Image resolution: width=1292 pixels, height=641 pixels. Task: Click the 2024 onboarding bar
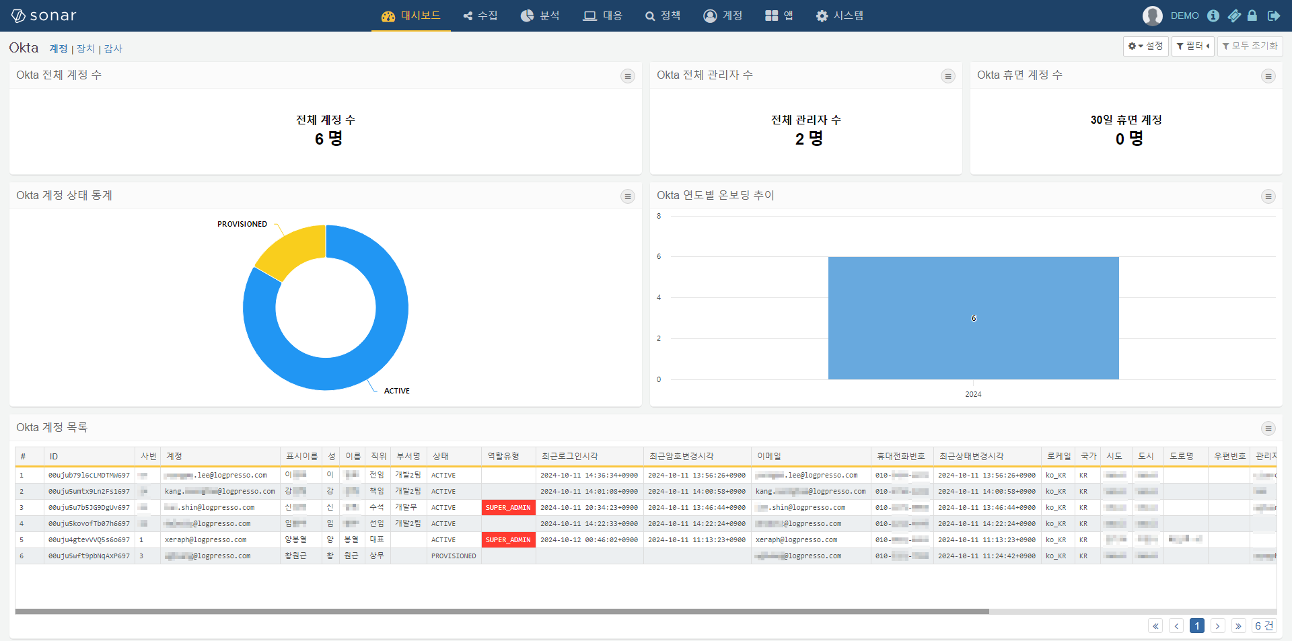[973, 318]
